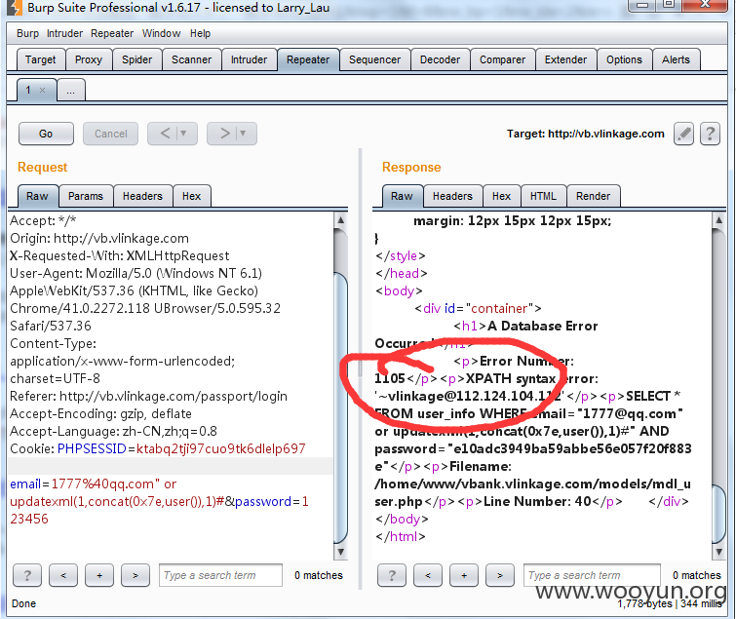Screen dimensions: 736x619
Task: Click the 'Line Number: 40' text in response
Action: point(538,501)
